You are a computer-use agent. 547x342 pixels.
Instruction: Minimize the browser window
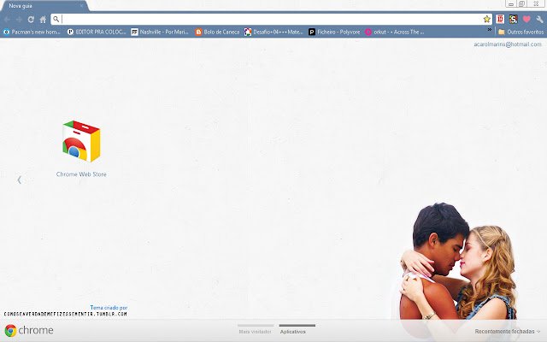click(511, 3)
